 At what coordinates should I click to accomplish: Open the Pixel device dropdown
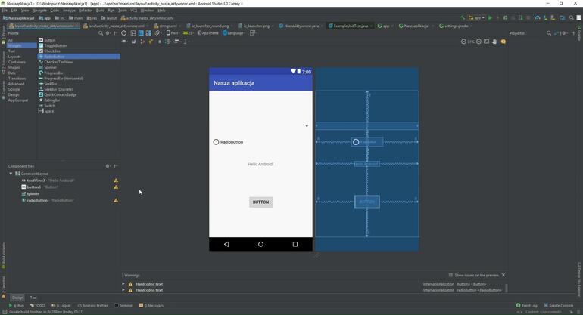coord(173,33)
